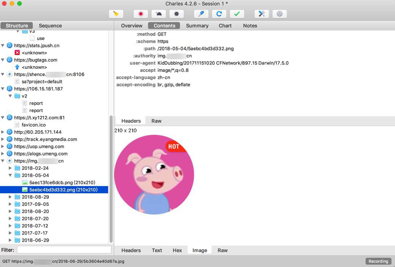Click the folder icon of 2018-02-24
This screenshot has width=395, height=267.
[x=17, y=168]
